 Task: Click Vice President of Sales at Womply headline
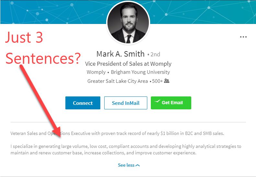point(128,64)
